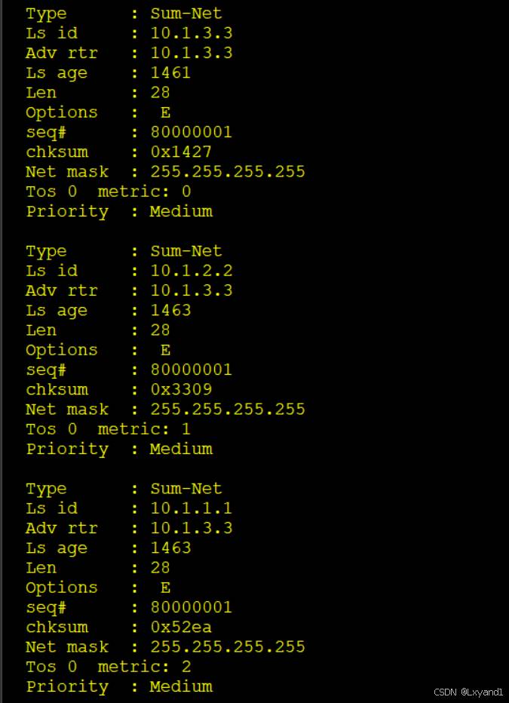Select the 'metric: 2' text
Screen dimensions: 509x703
pos(144,667)
